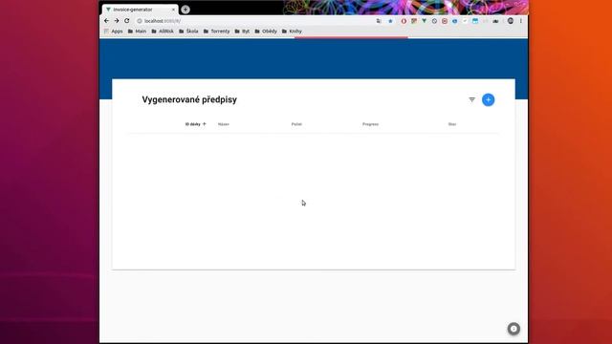This screenshot has height=344, width=612.
Task: Click the Progress column header
Action: tap(370, 124)
